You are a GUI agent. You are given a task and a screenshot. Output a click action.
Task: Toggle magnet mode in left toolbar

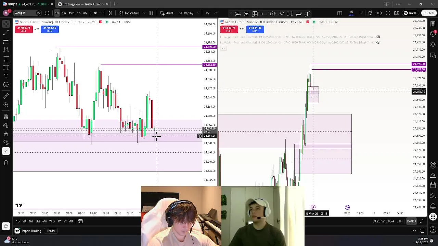point(6,117)
